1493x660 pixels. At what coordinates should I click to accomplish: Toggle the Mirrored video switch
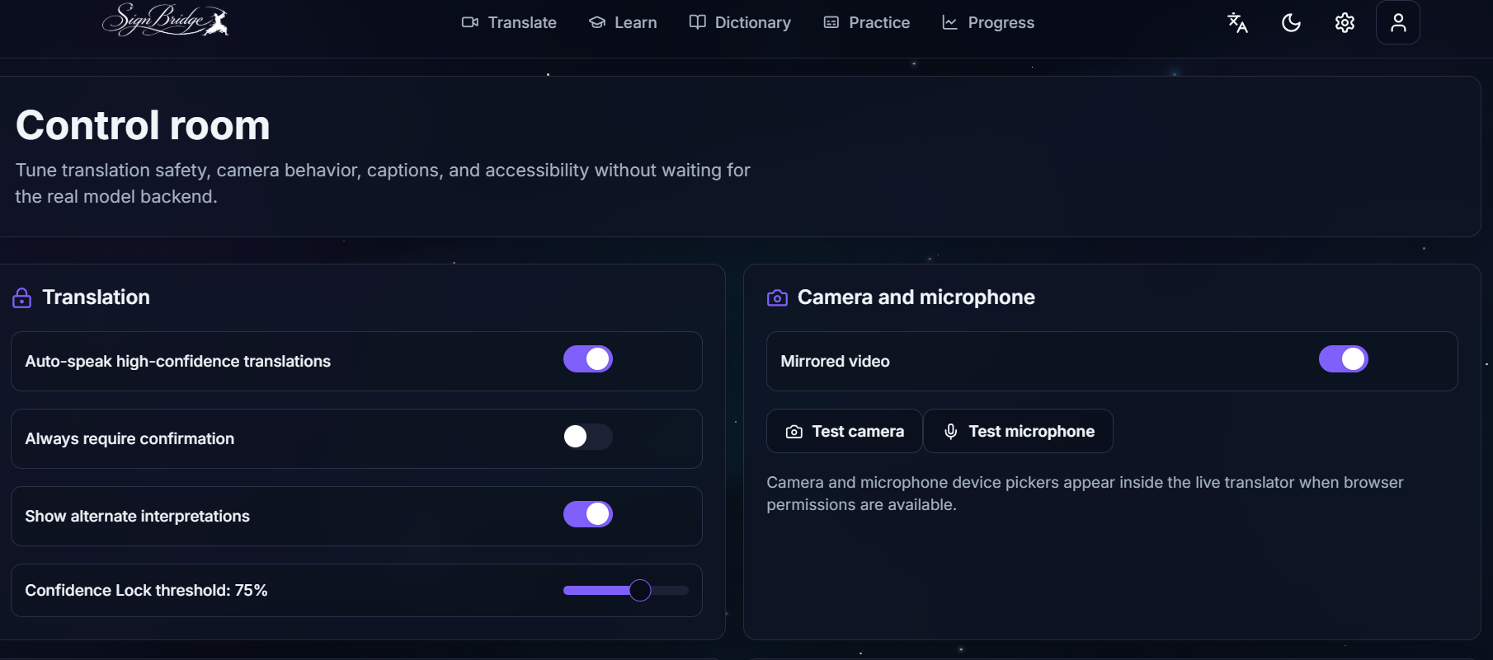(x=1344, y=359)
